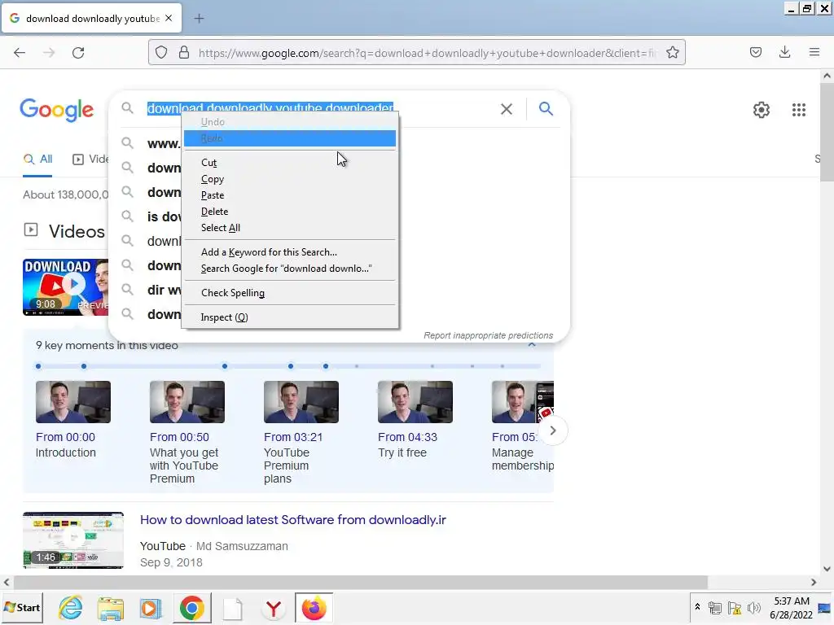Open the Save to Pocket icon
The image size is (834, 625).
[x=755, y=52]
